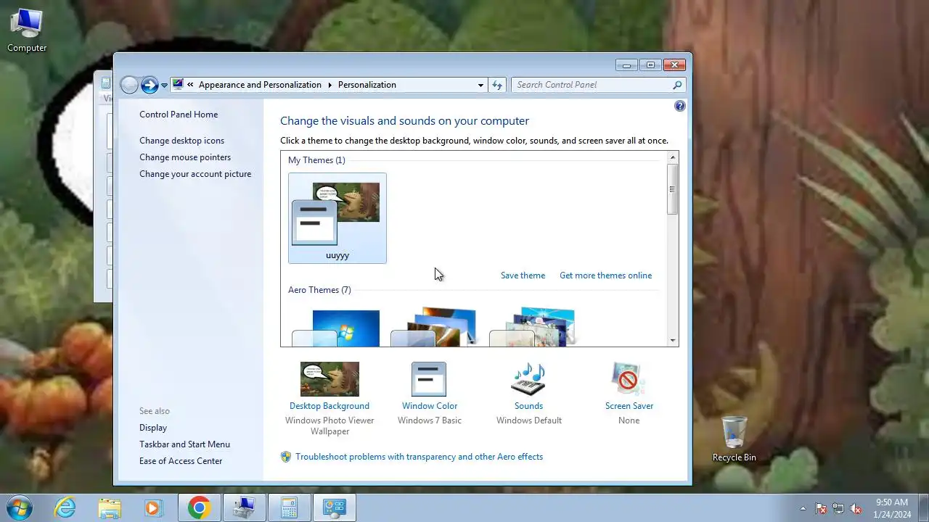Click the refresh button beside address bar
This screenshot has width=929, height=522.
(x=497, y=85)
